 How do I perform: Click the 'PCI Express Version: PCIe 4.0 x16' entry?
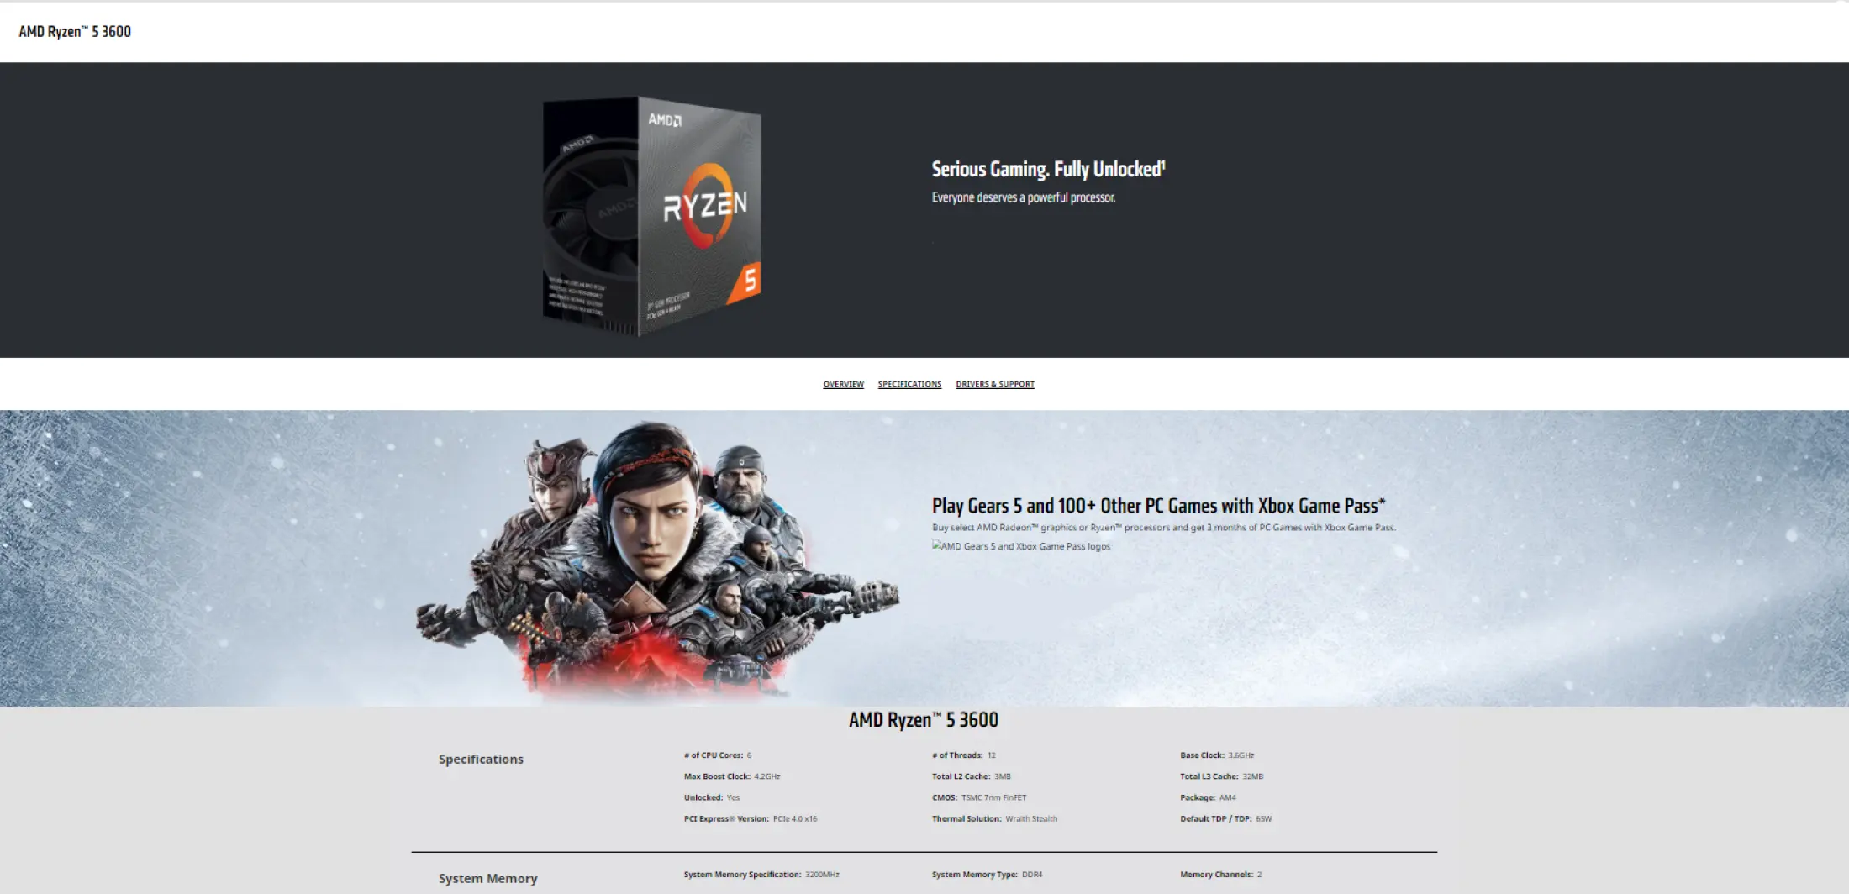click(751, 818)
